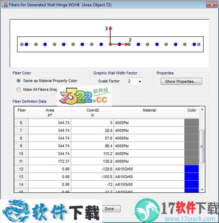The height and width of the screenshot is (223, 219).
Task: Click the Show Properties button
Action: (181, 81)
